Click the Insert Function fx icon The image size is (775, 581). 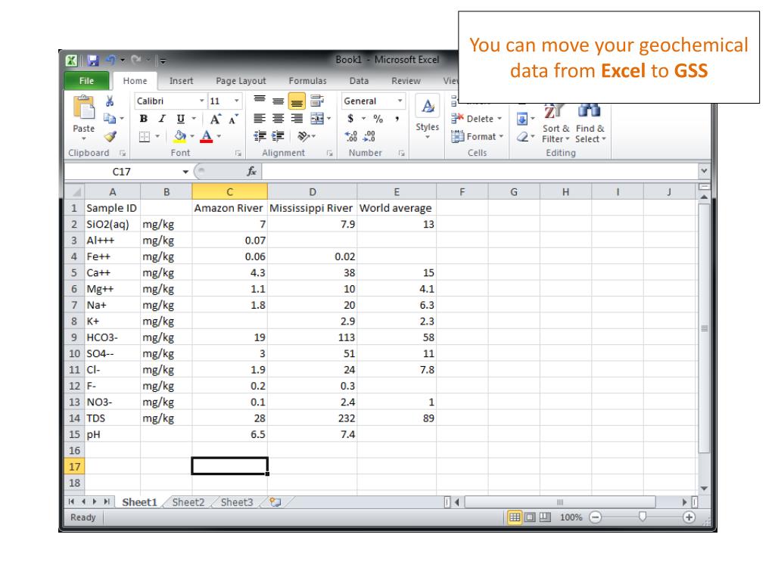(x=251, y=172)
